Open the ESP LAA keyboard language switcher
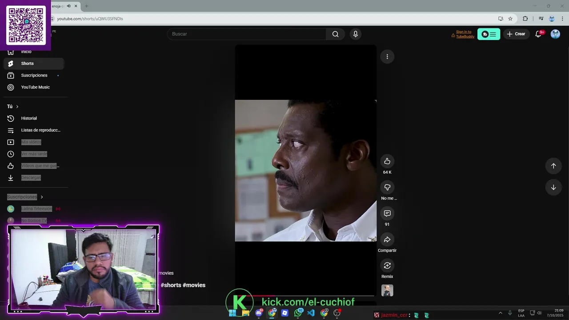The image size is (569, 320). [521, 313]
